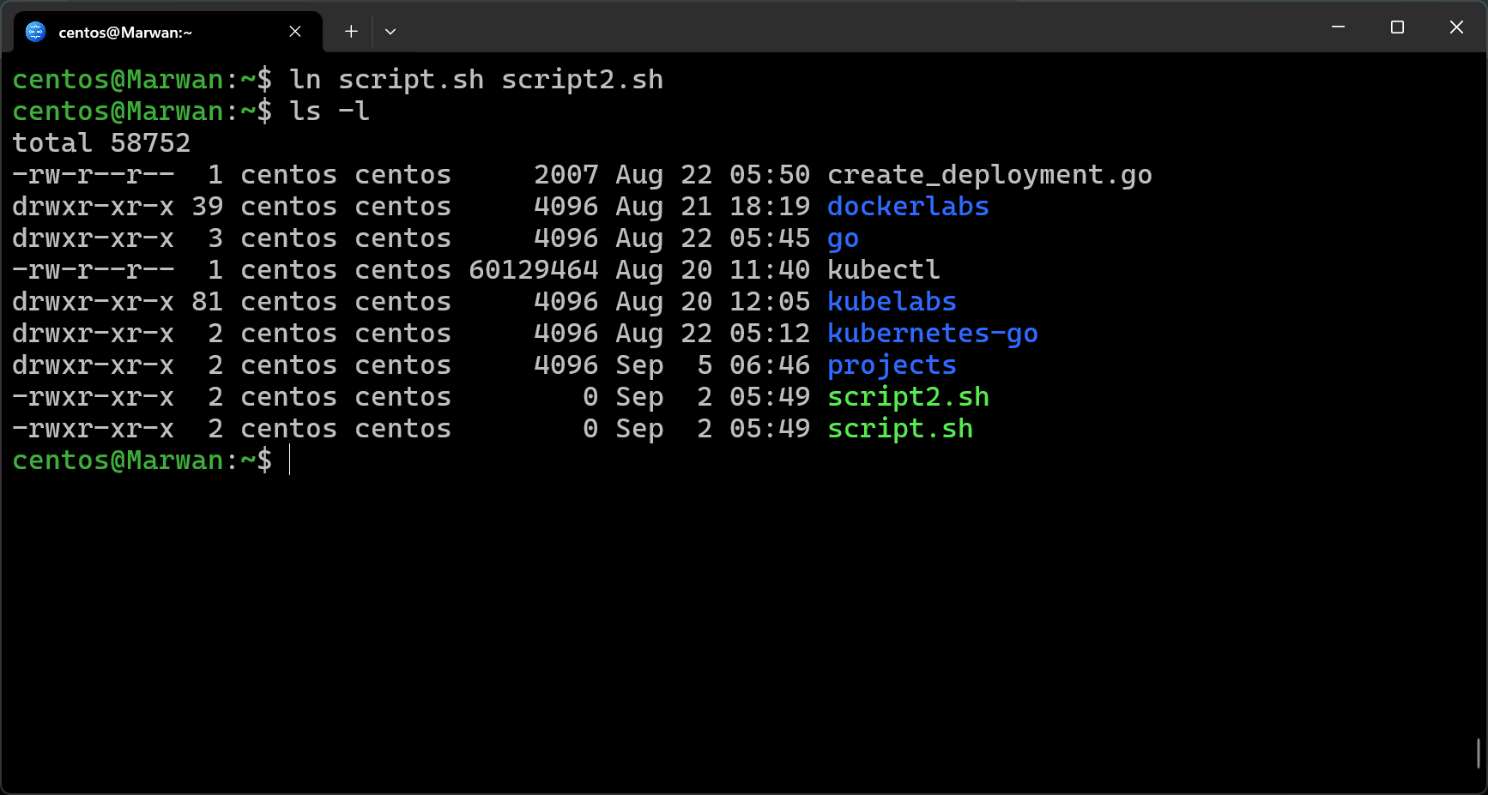Click the 'ls -l' command text
This screenshot has height=795, width=1488.
[x=330, y=111]
